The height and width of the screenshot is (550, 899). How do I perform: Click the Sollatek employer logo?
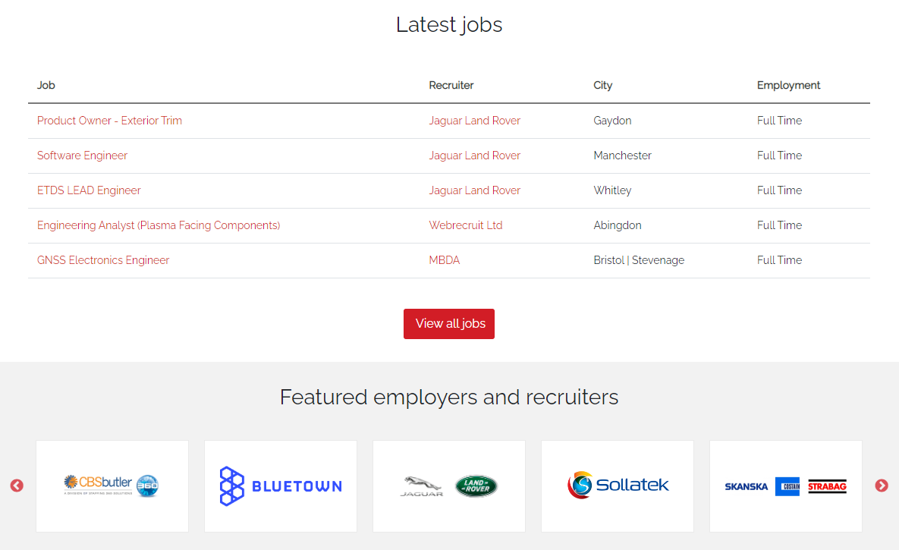click(617, 486)
